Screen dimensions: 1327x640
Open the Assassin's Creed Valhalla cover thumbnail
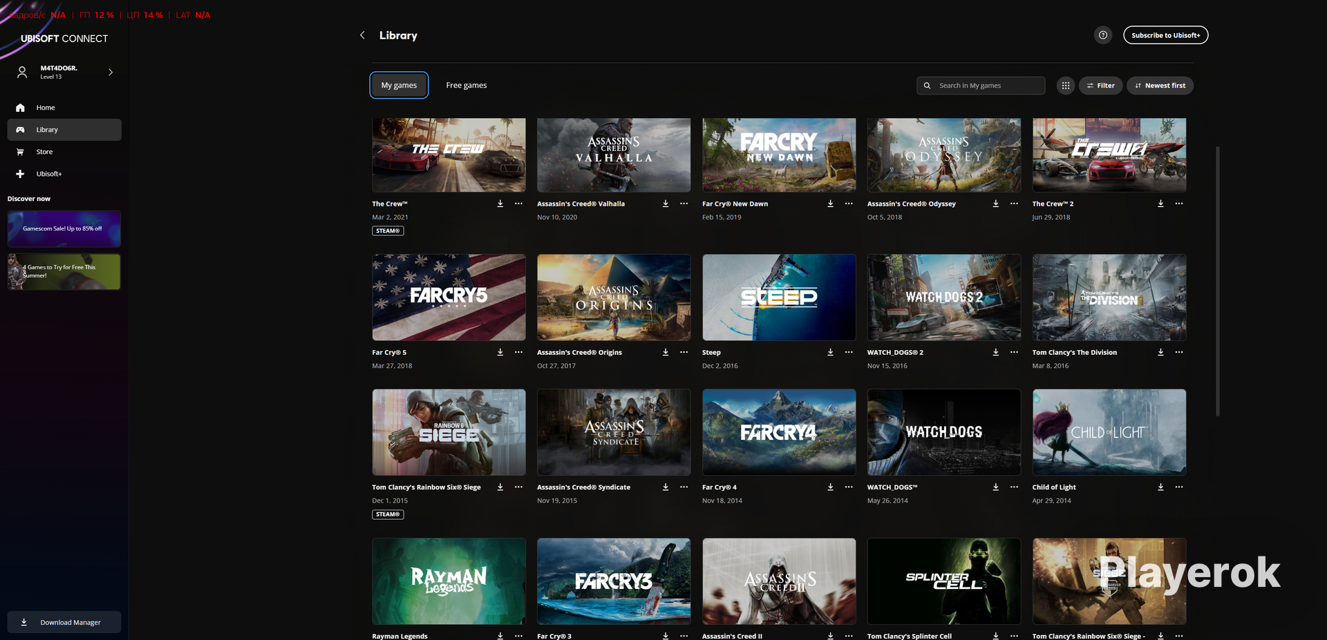pyautogui.click(x=614, y=155)
